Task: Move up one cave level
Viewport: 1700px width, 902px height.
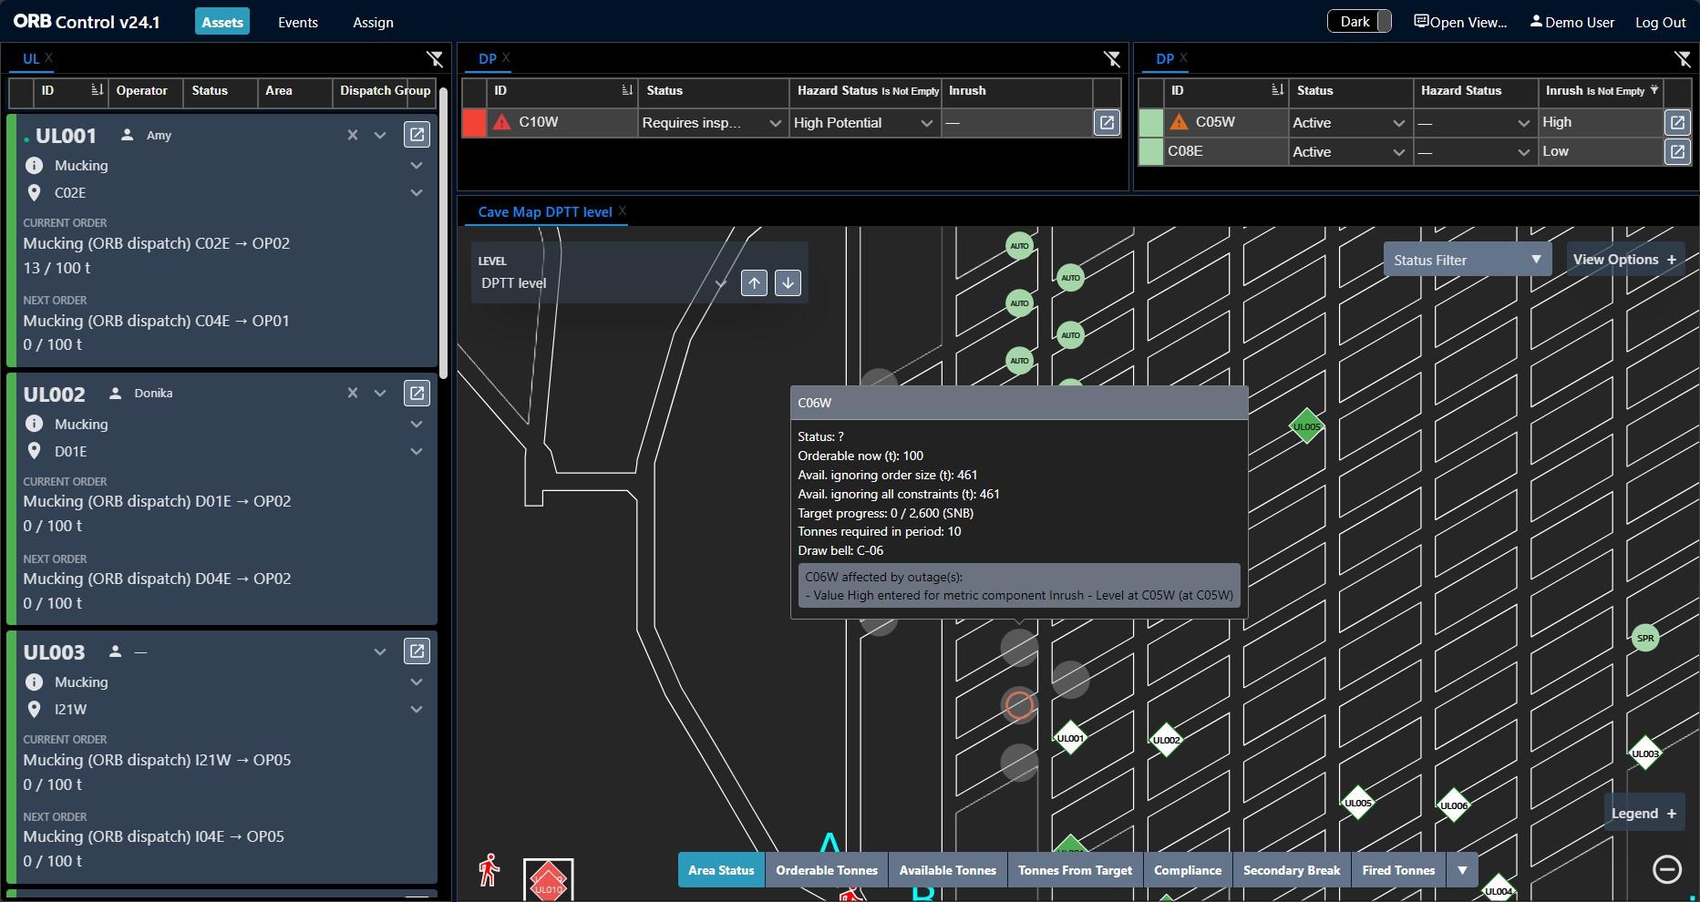Action: point(754,282)
